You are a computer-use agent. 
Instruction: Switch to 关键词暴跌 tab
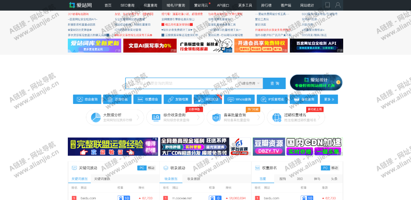click(x=102, y=179)
